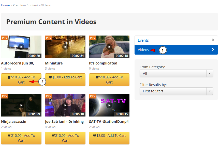Open the Joe Satriani - Drinking title link

coord(64,122)
